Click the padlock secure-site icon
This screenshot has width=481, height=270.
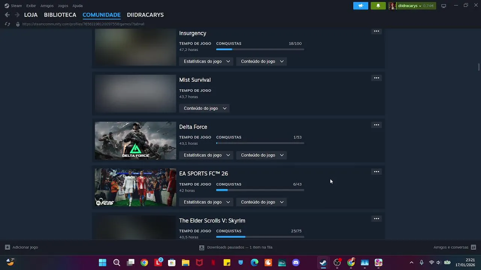pos(18,24)
